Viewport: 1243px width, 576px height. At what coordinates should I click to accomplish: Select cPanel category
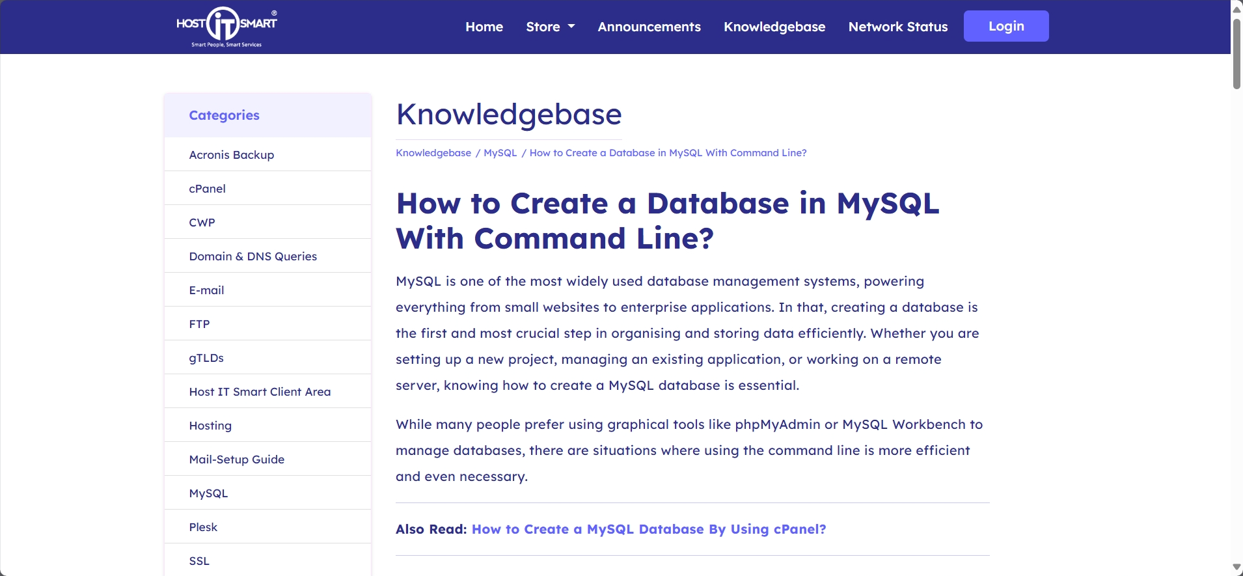coord(267,189)
